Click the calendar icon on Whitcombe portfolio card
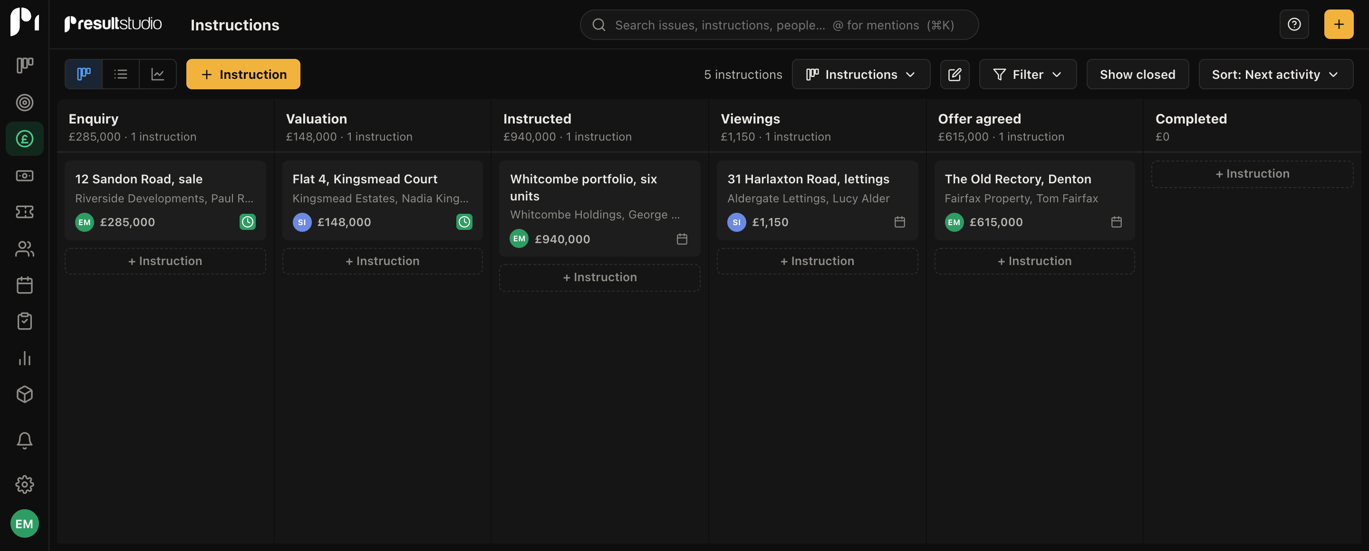The height and width of the screenshot is (551, 1369). click(x=682, y=239)
